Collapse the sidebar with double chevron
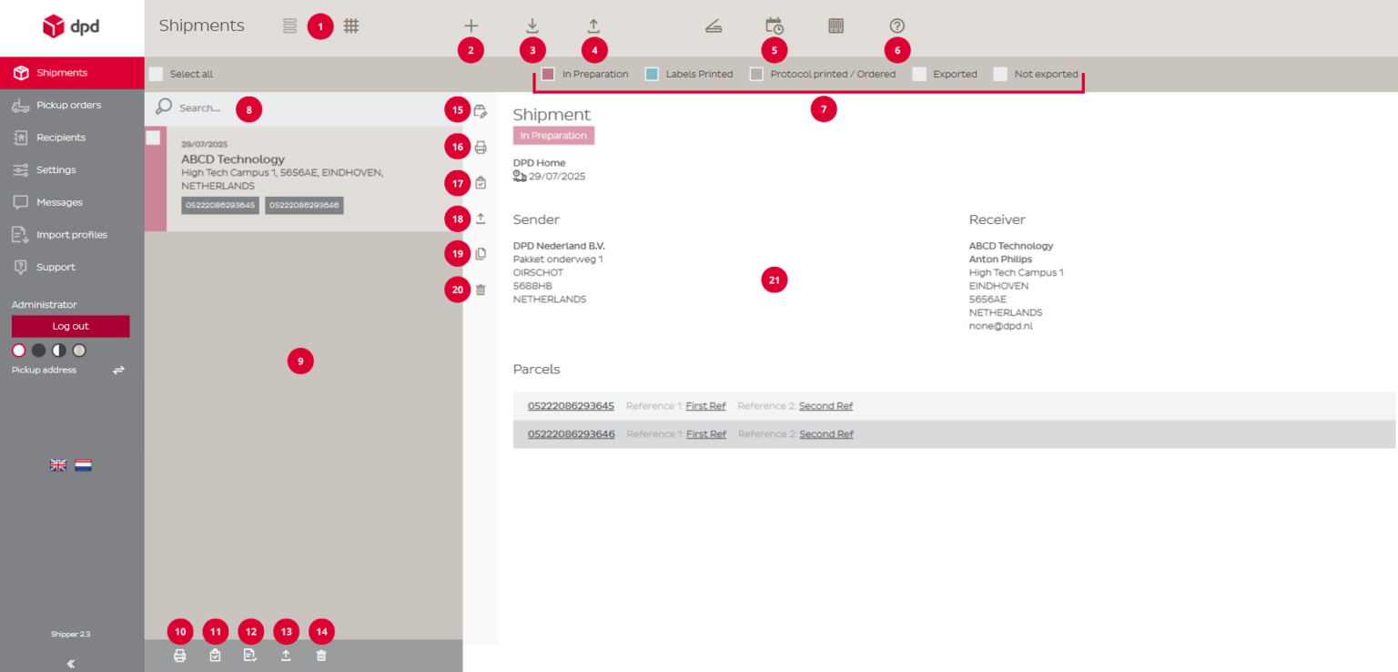Image resolution: width=1398 pixels, height=672 pixels. [71, 664]
